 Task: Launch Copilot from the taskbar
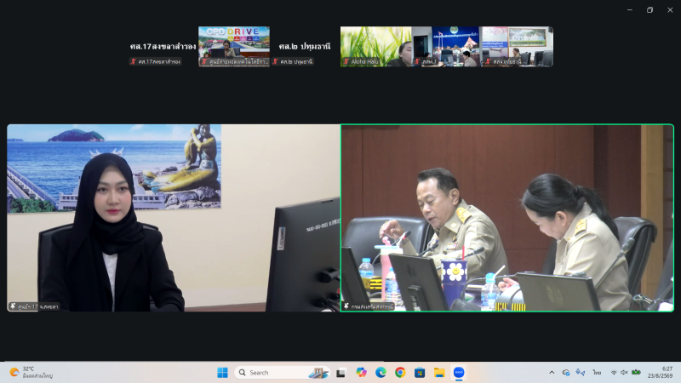pyautogui.click(x=361, y=373)
